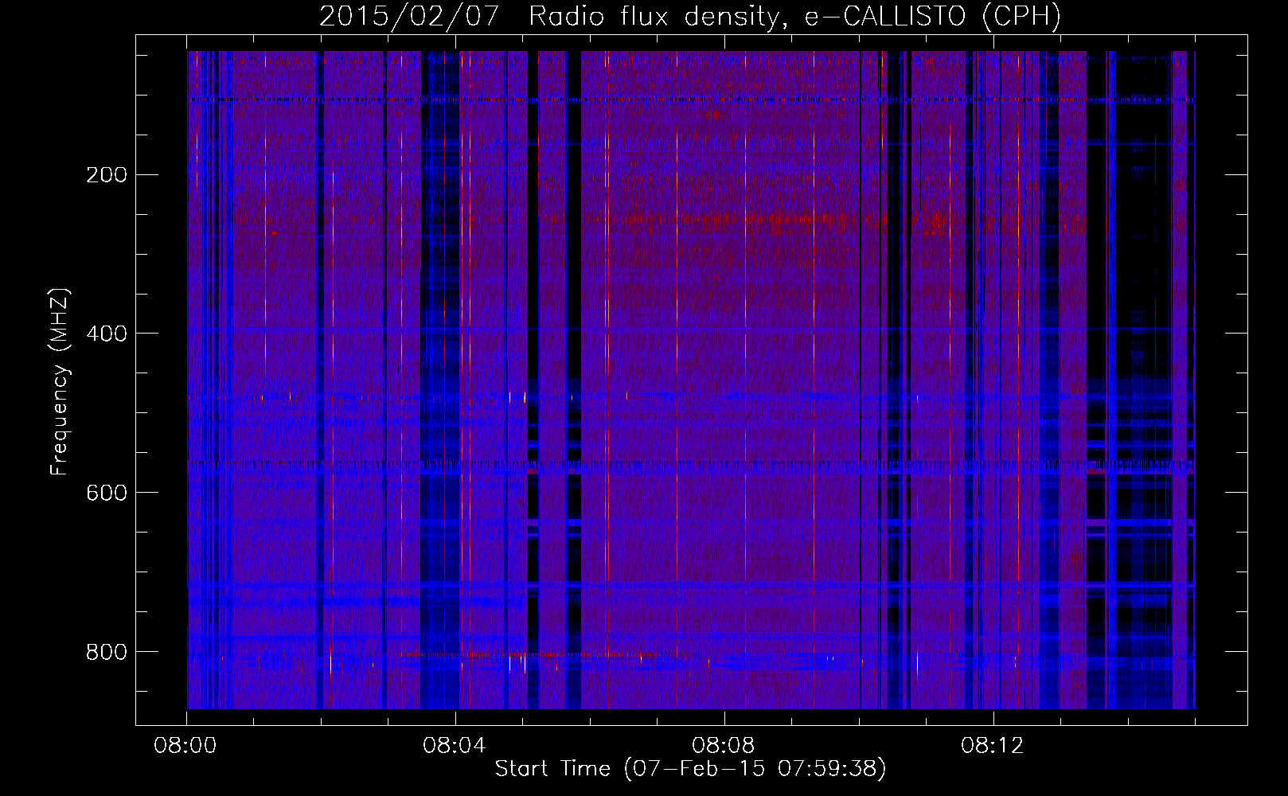Click the 400 frequency tick label
This screenshot has width=1288, height=796.
[x=107, y=334]
